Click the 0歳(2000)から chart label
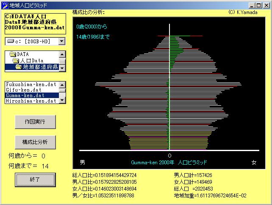272x205 pixels. click(92, 27)
